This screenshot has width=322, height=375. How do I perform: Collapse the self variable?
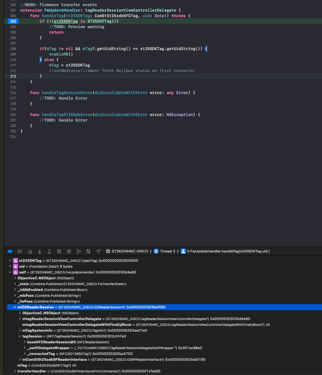(x=10, y=272)
